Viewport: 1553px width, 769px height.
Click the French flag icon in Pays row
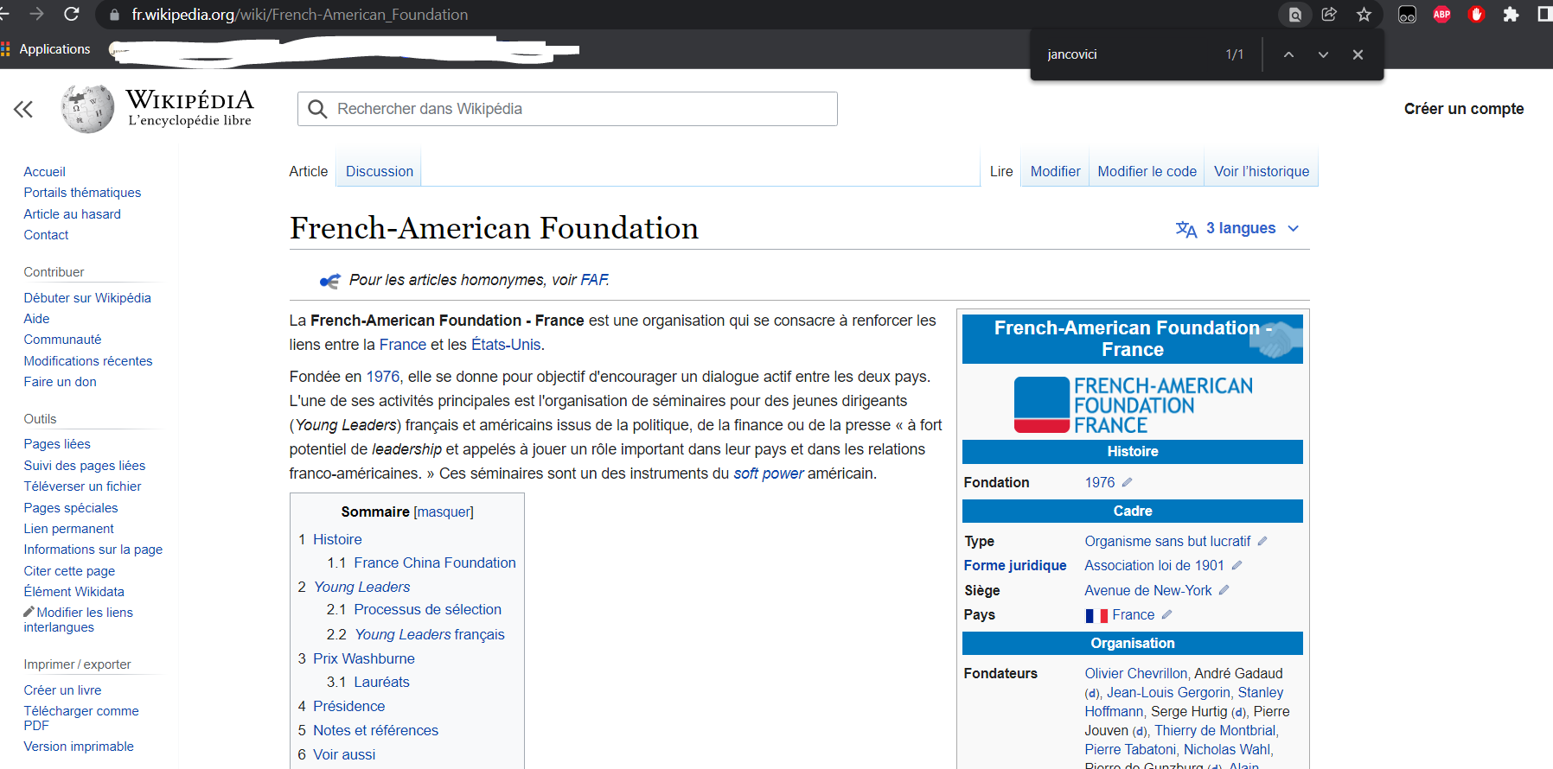(1096, 615)
